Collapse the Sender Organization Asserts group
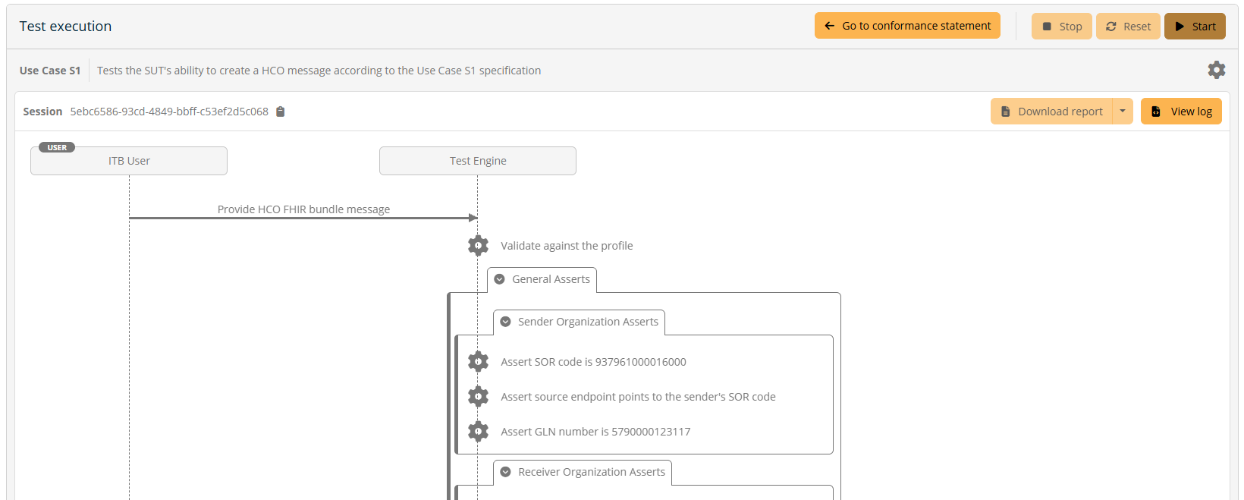The image size is (1244, 500). click(506, 322)
